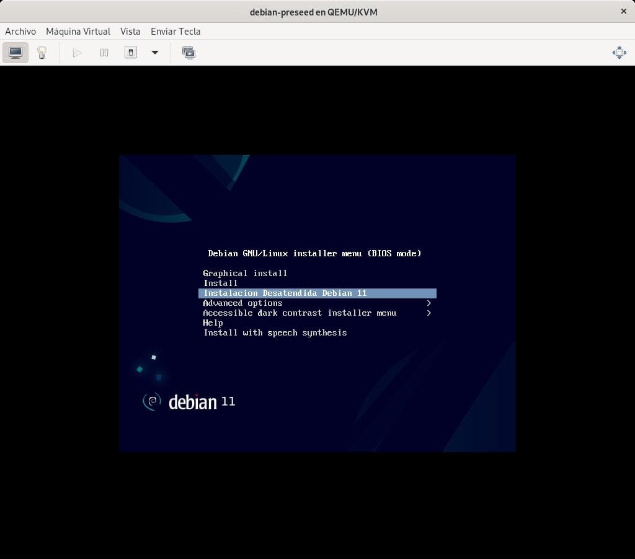635x559 pixels.
Task: Open Accessible dark contrast installer menu
Action: click(300, 313)
